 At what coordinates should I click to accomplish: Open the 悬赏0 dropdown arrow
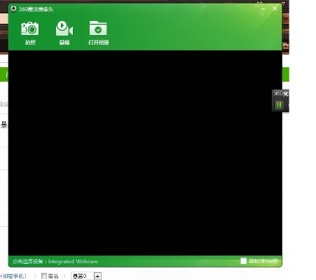point(97,276)
